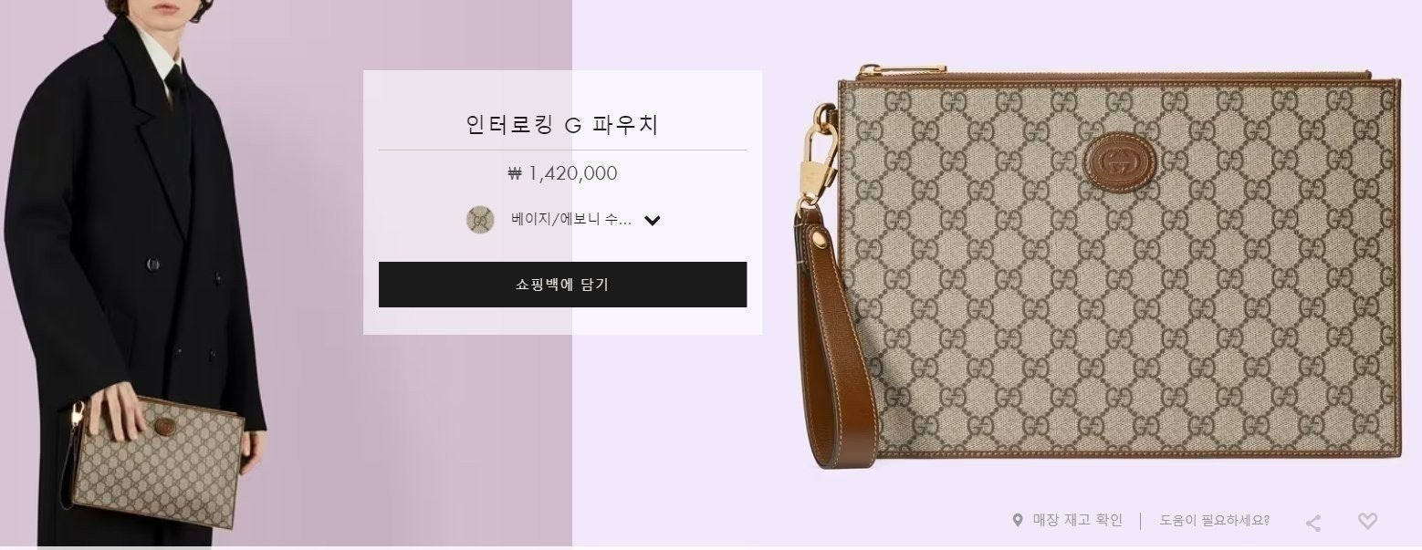
Task: Open 매장 재고 확인 store stock check
Action: tap(1077, 520)
